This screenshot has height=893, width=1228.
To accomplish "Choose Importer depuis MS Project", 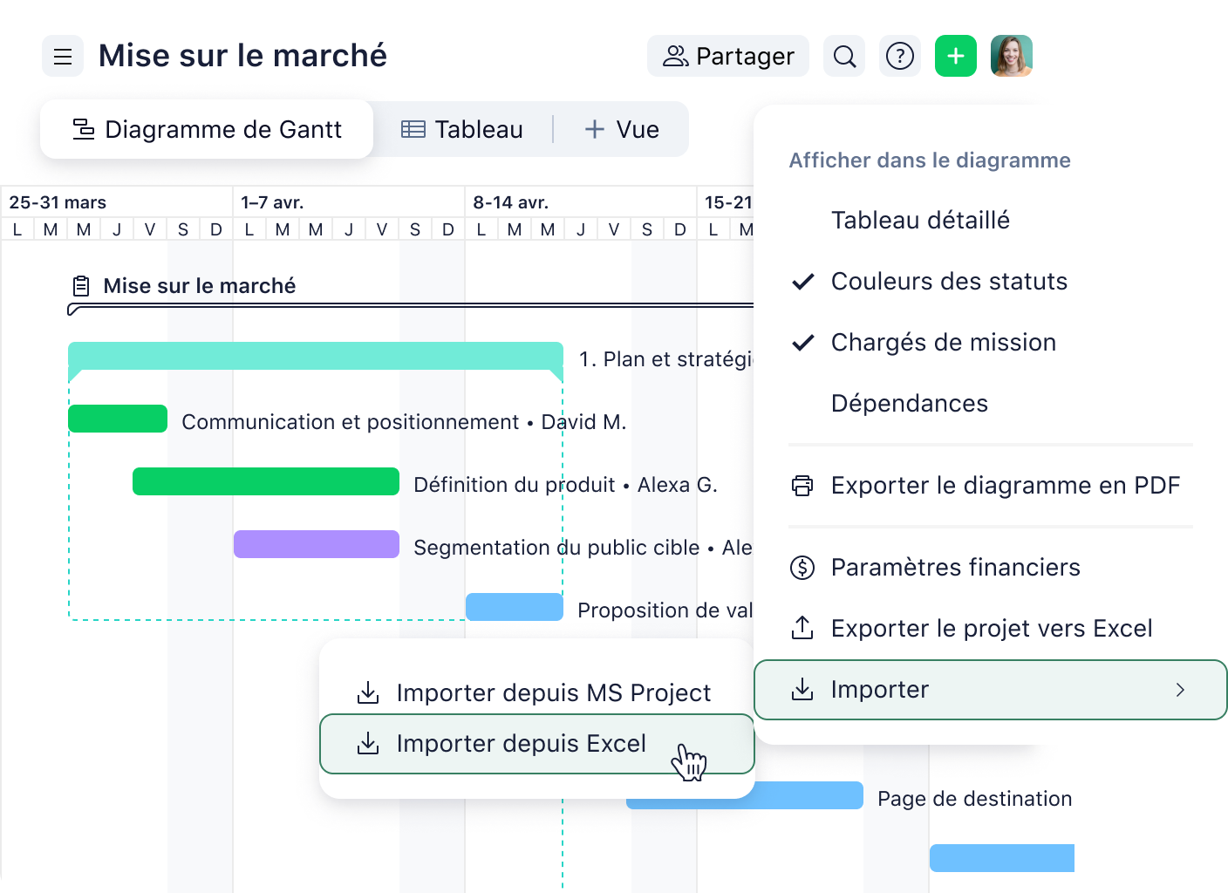I will coord(553,693).
